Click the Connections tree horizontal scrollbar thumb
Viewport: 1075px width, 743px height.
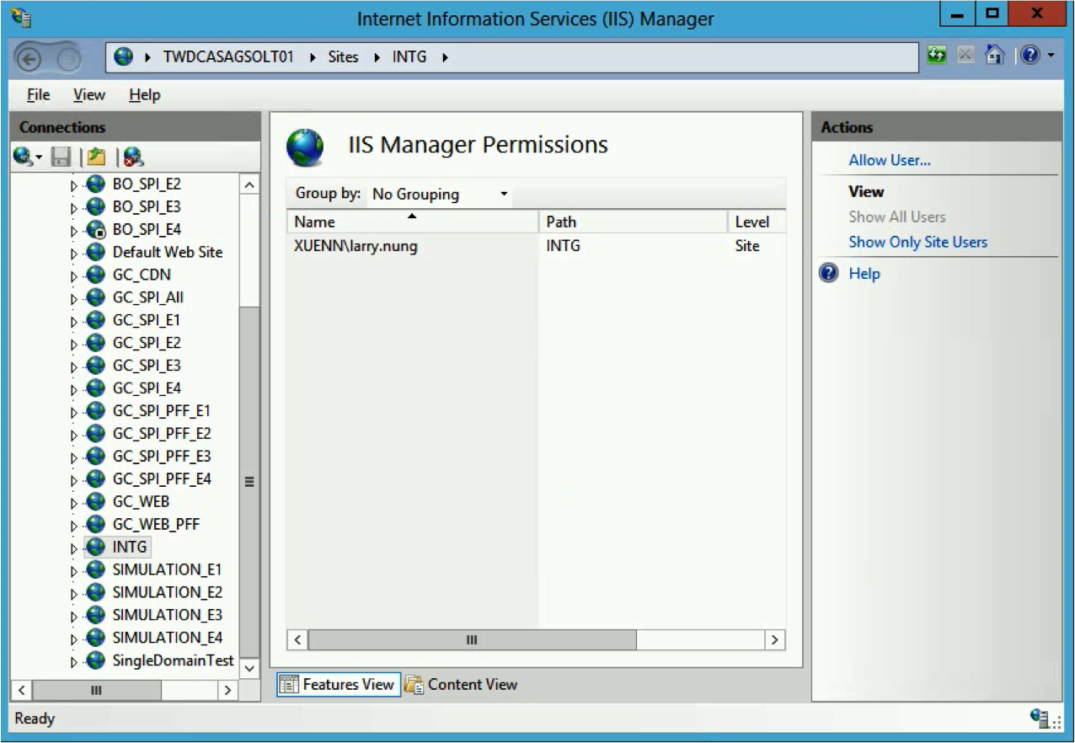coord(97,691)
